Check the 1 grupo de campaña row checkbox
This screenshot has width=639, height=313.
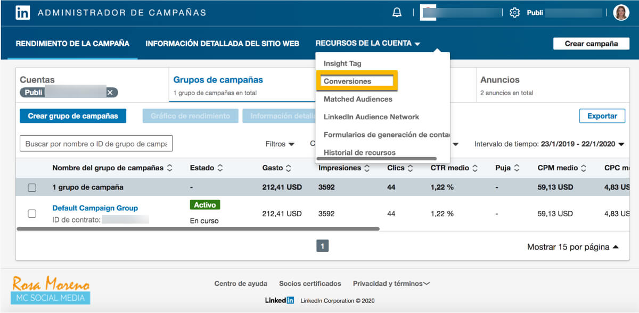pyautogui.click(x=32, y=187)
